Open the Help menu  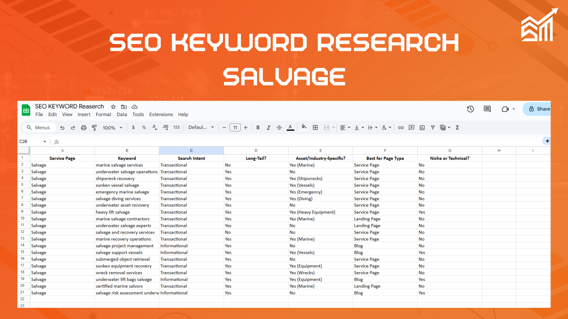(x=183, y=114)
